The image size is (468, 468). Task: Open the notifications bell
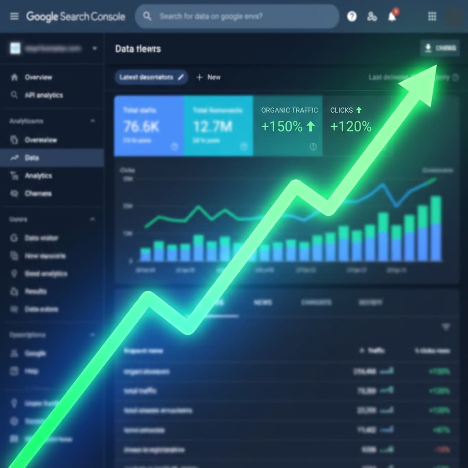(x=392, y=17)
